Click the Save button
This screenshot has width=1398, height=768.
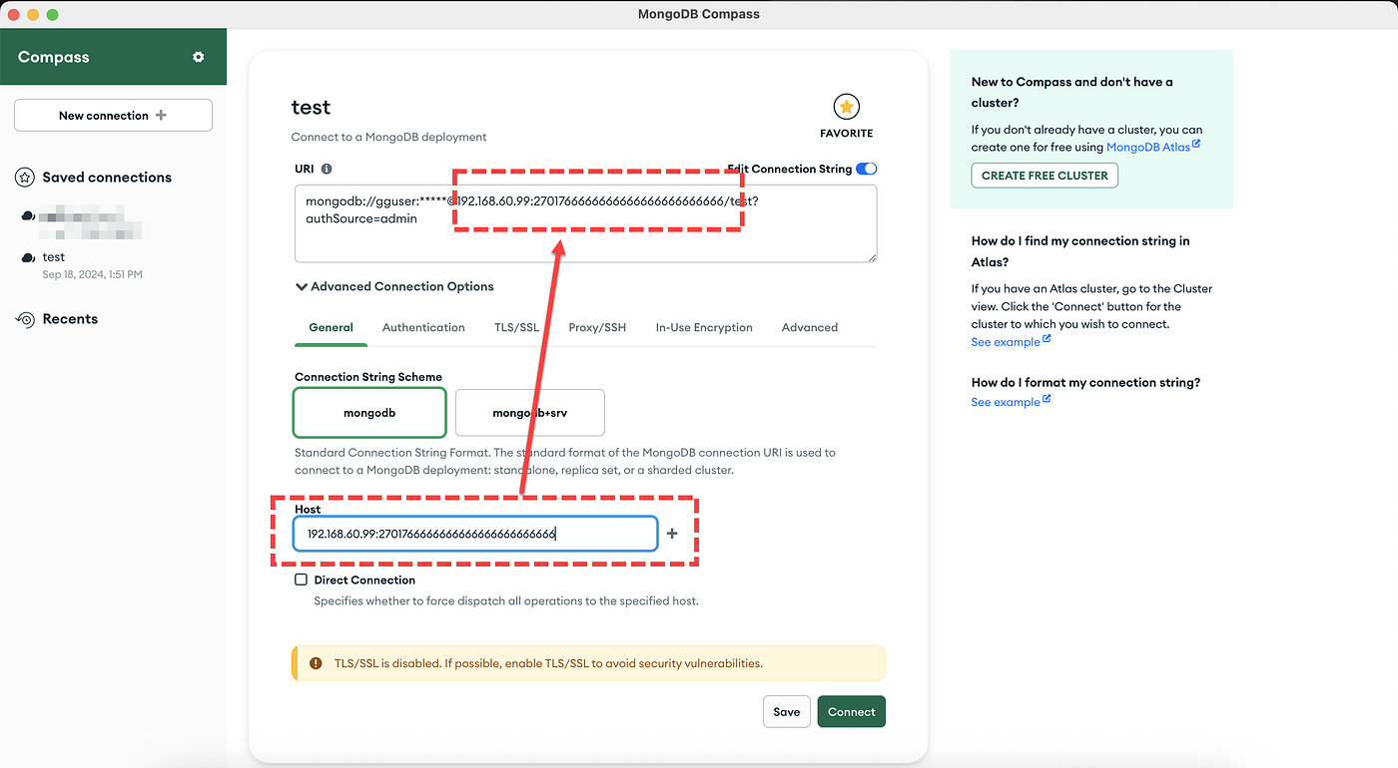[x=787, y=711]
